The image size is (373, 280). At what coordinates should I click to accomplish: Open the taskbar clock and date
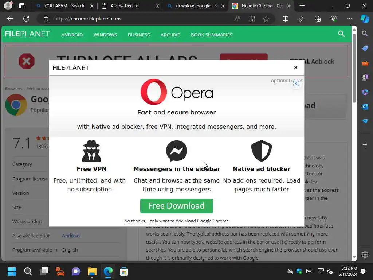point(348,271)
